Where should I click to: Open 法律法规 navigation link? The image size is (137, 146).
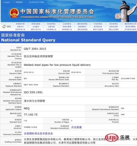pos(51,27)
